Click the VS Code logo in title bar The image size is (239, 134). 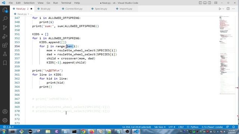pyautogui.click(x=3, y=3)
